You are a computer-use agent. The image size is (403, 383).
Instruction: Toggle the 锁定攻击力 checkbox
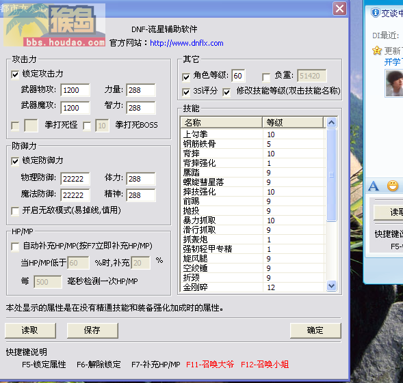coord(15,74)
